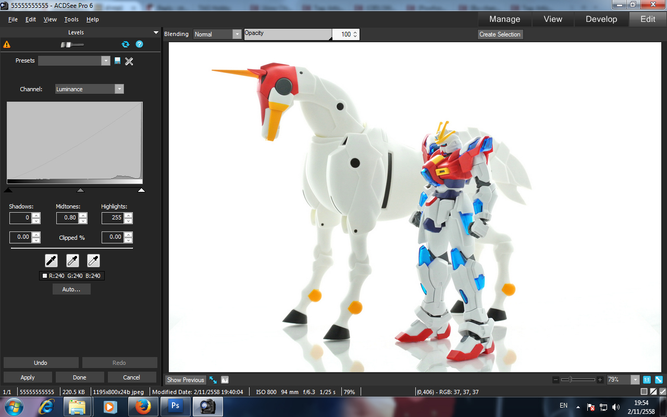667x417 pixels.
Task: Click the zoom slider below the image
Action: [x=578, y=380]
